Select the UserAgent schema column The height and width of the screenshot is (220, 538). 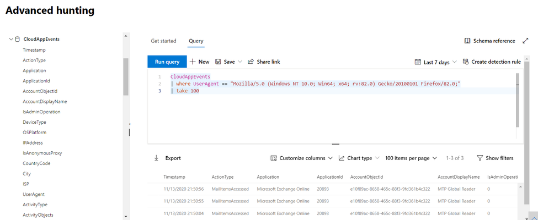[x=34, y=194]
